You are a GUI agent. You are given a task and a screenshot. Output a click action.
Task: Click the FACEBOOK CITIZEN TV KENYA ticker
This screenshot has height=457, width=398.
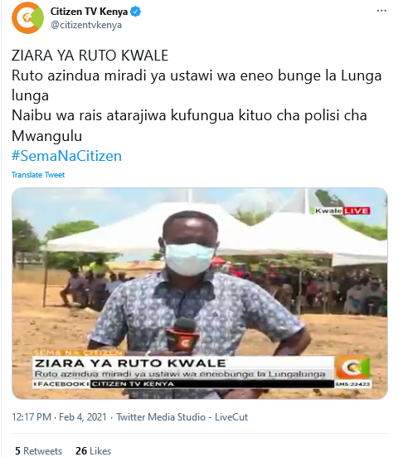[183, 384]
